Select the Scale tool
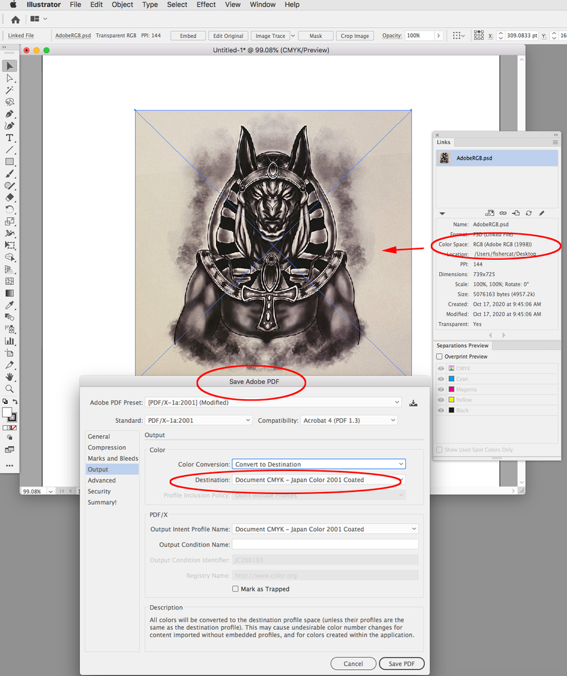567x676 pixels. [9, 221]
